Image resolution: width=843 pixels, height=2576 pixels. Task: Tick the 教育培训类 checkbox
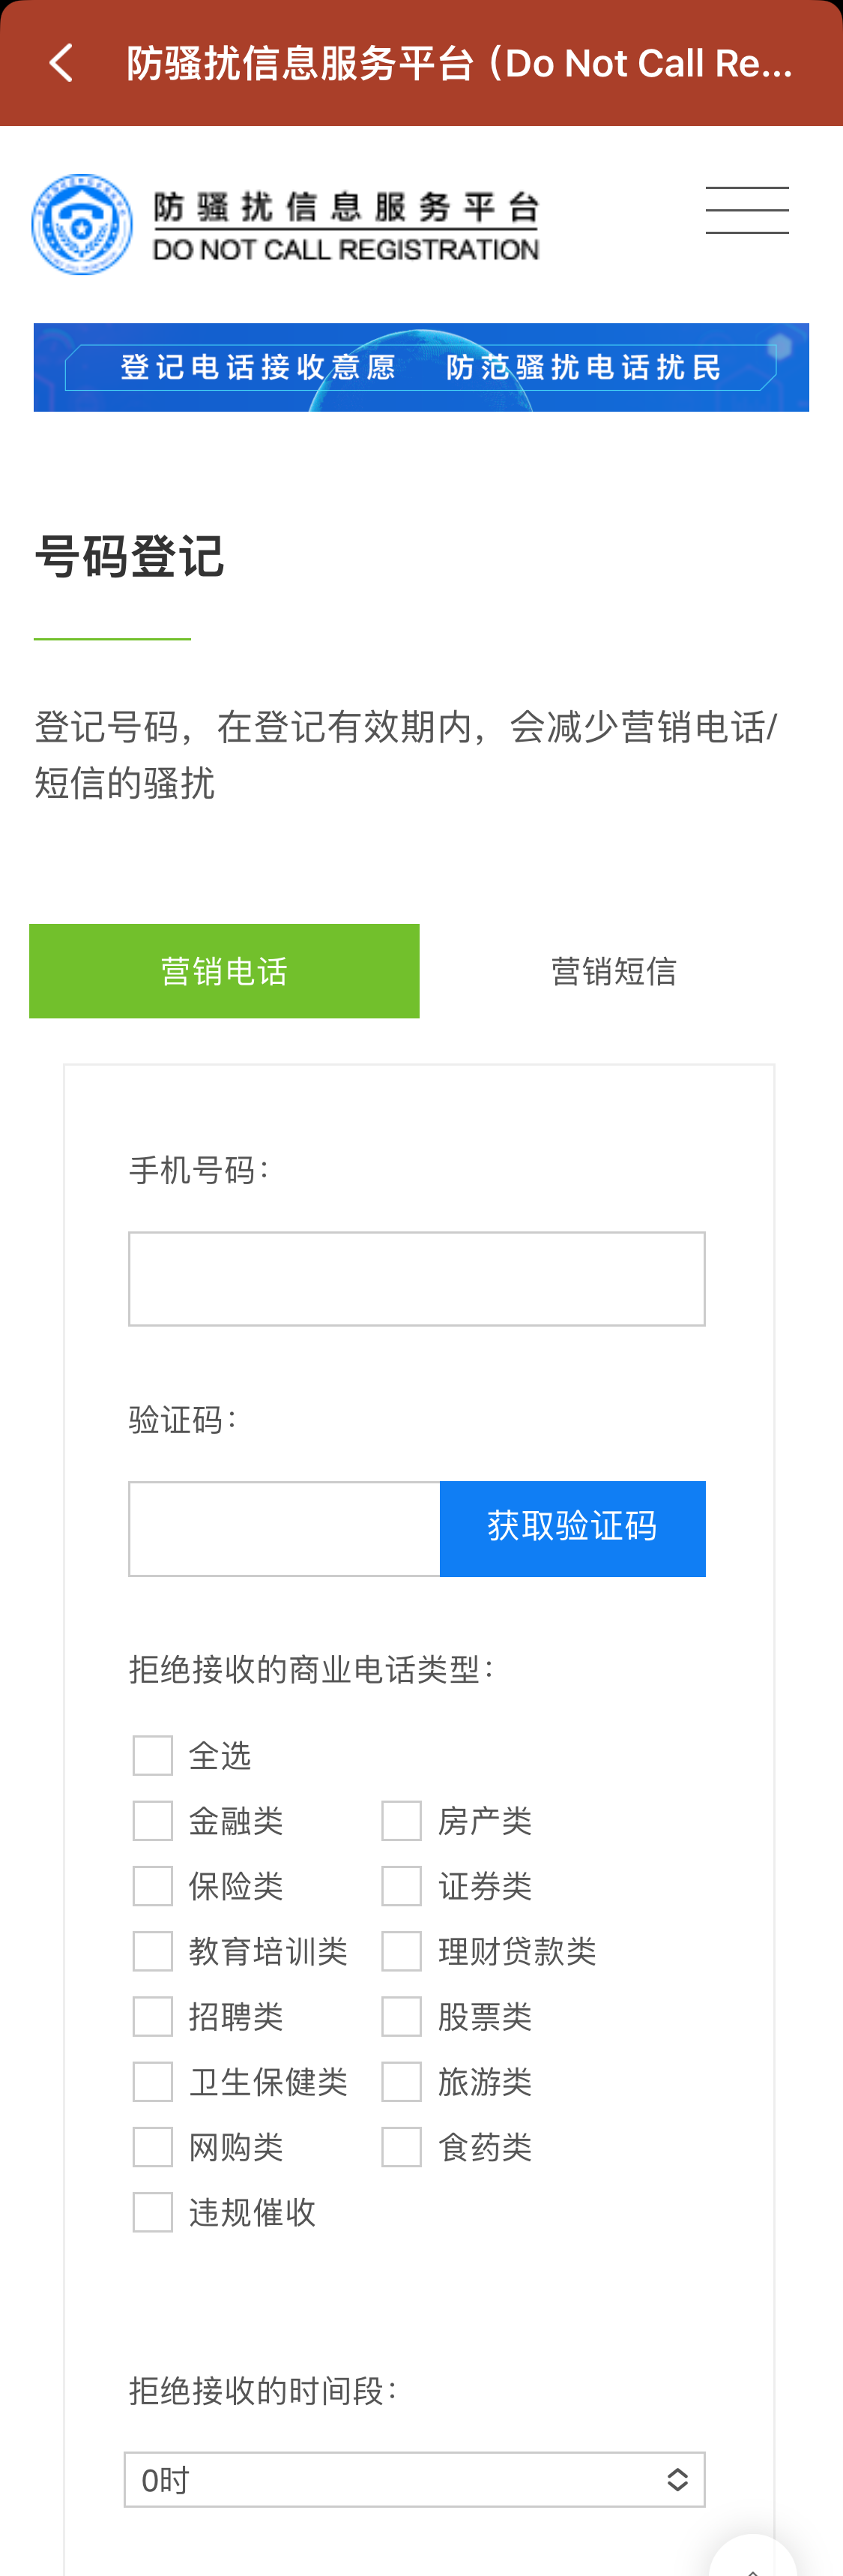click(x=153, y=1951)
